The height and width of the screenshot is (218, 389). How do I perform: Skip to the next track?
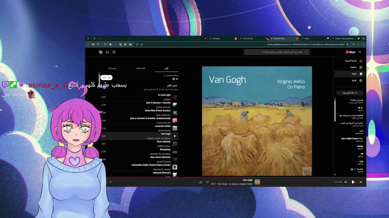pyautogui.click(x=361, y=182)
